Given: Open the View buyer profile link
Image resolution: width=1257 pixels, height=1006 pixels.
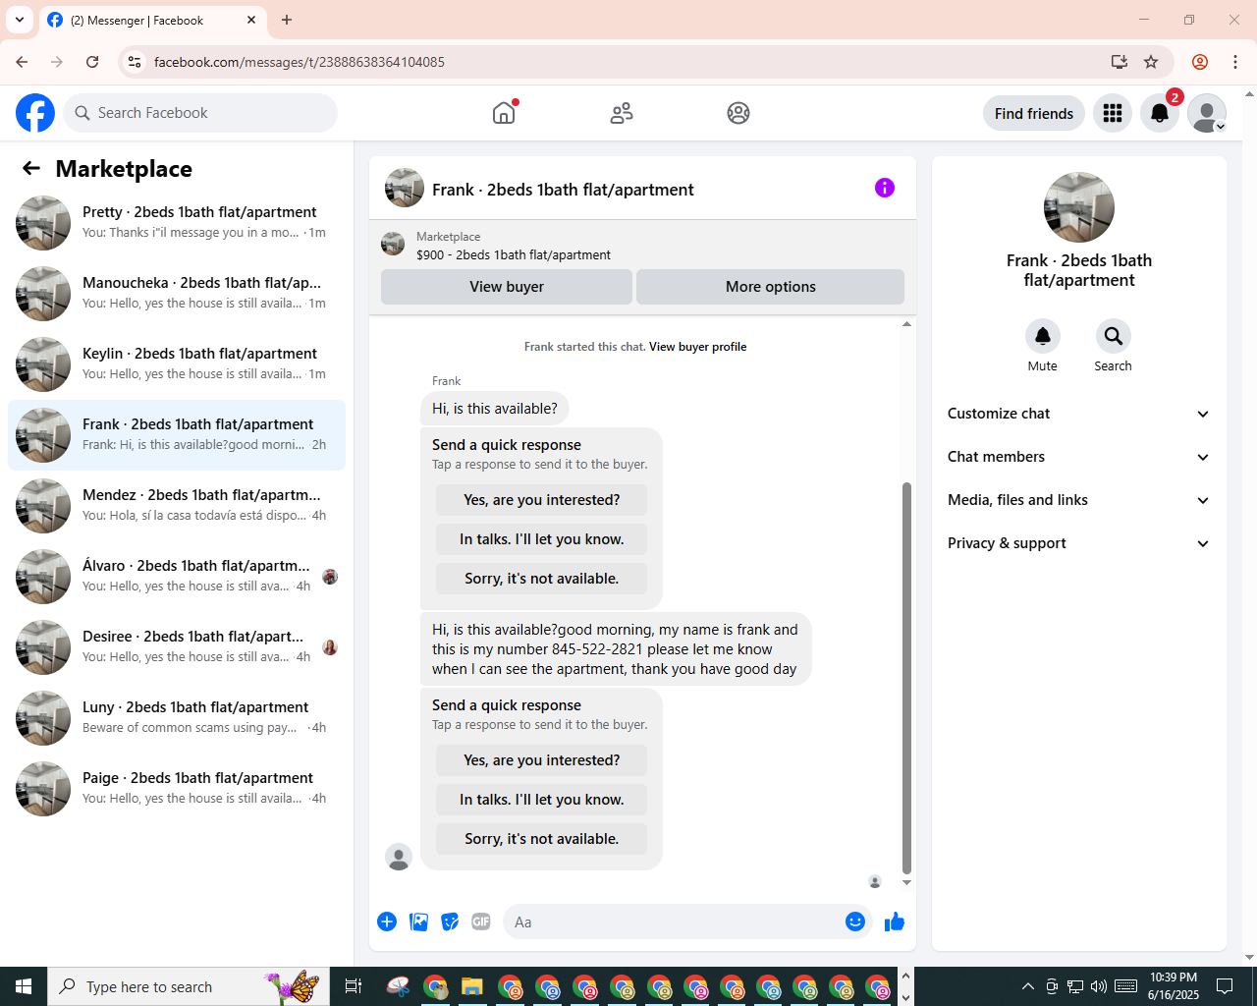Looking at the screenshot, I should [697, 347].
